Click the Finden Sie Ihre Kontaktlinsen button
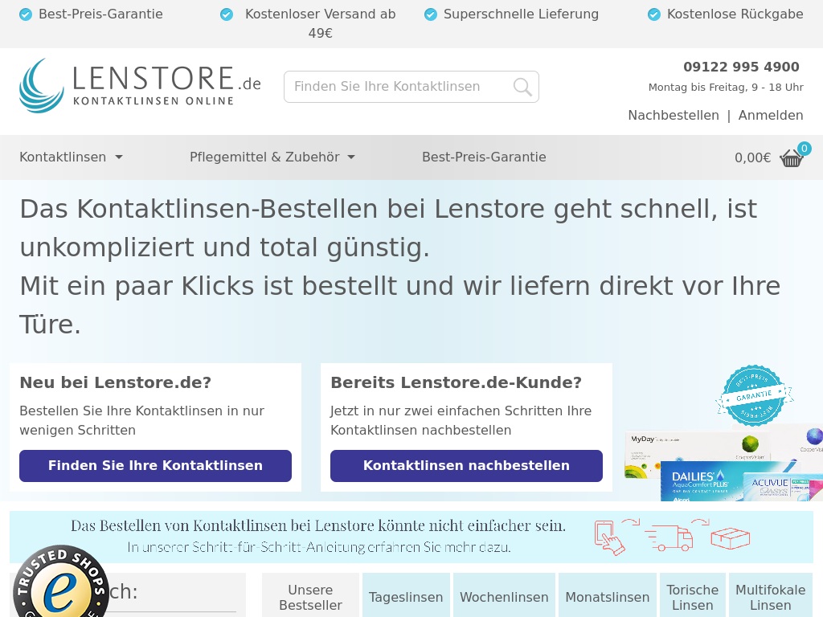 [x=155, y=466]
